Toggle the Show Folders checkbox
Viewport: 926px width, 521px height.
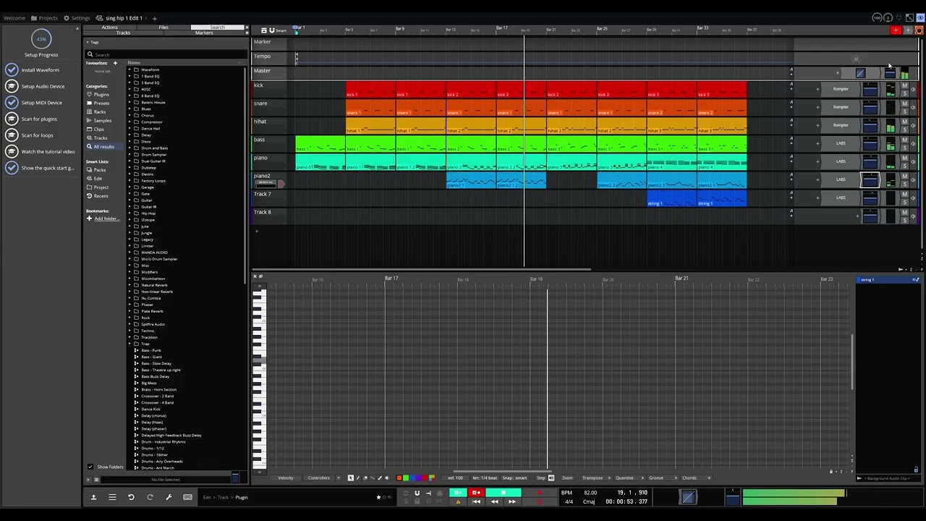click(x=90, y=467)
